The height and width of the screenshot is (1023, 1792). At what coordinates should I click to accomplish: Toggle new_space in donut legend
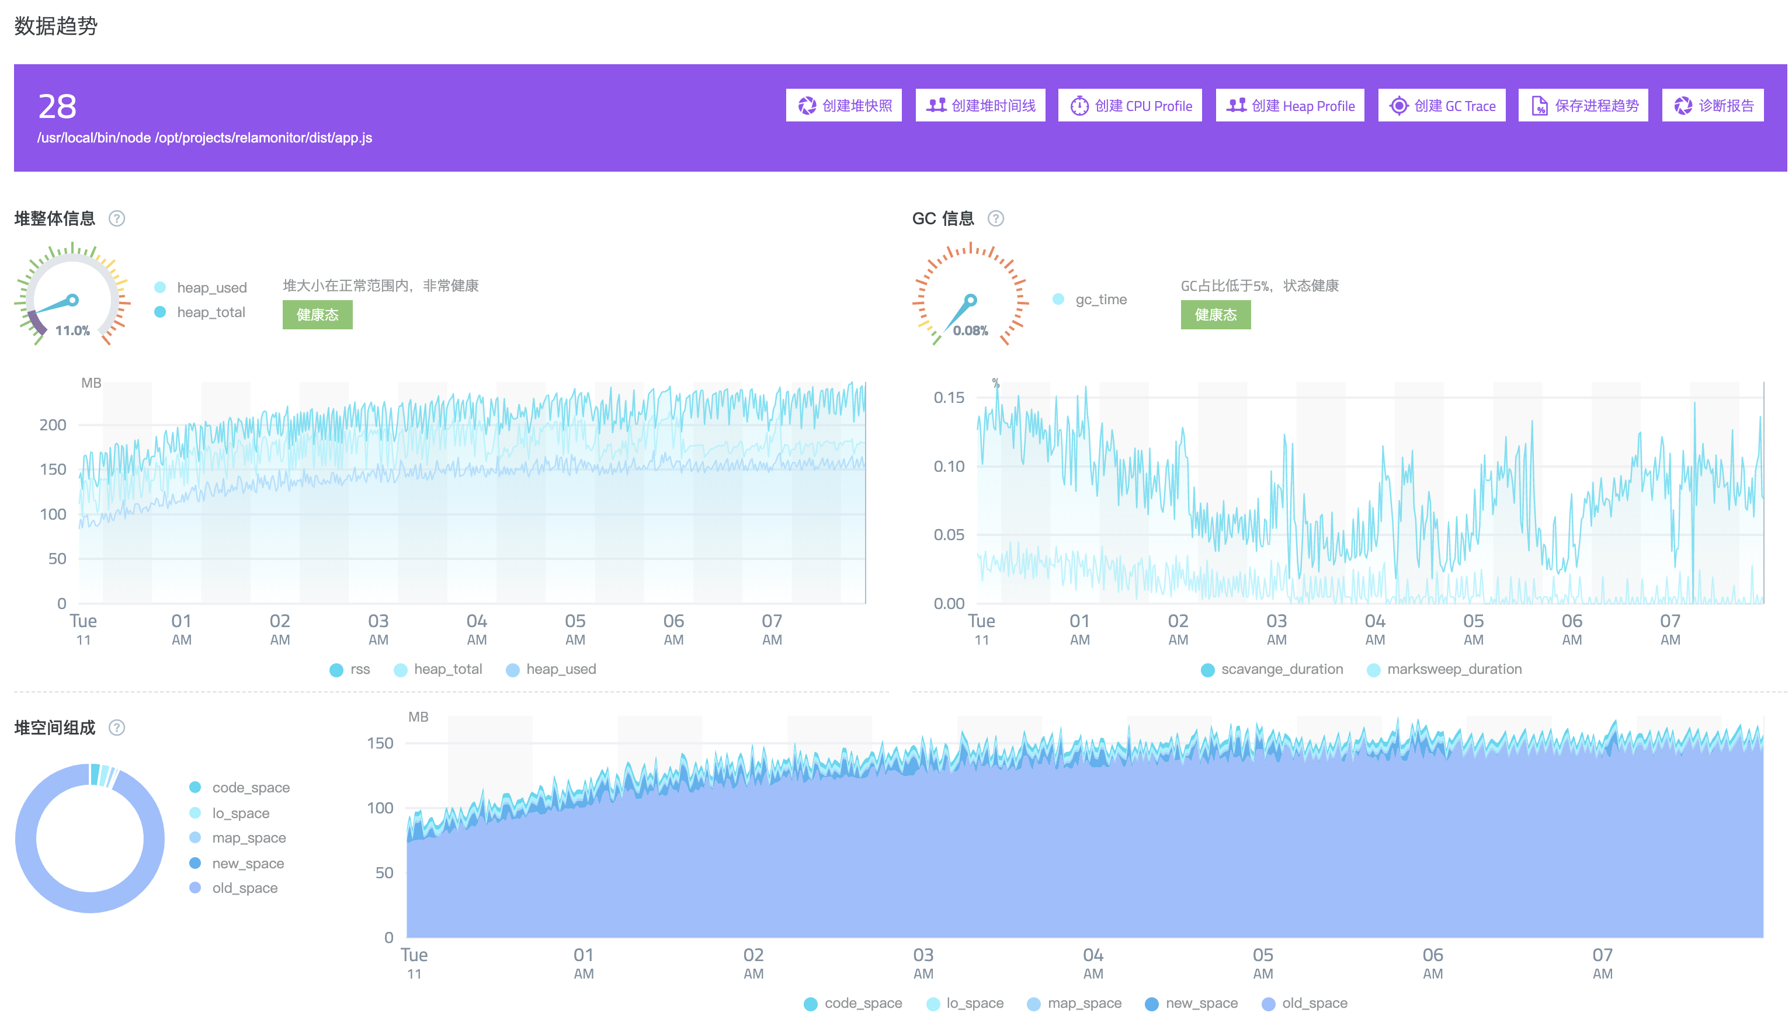[236, 863]
